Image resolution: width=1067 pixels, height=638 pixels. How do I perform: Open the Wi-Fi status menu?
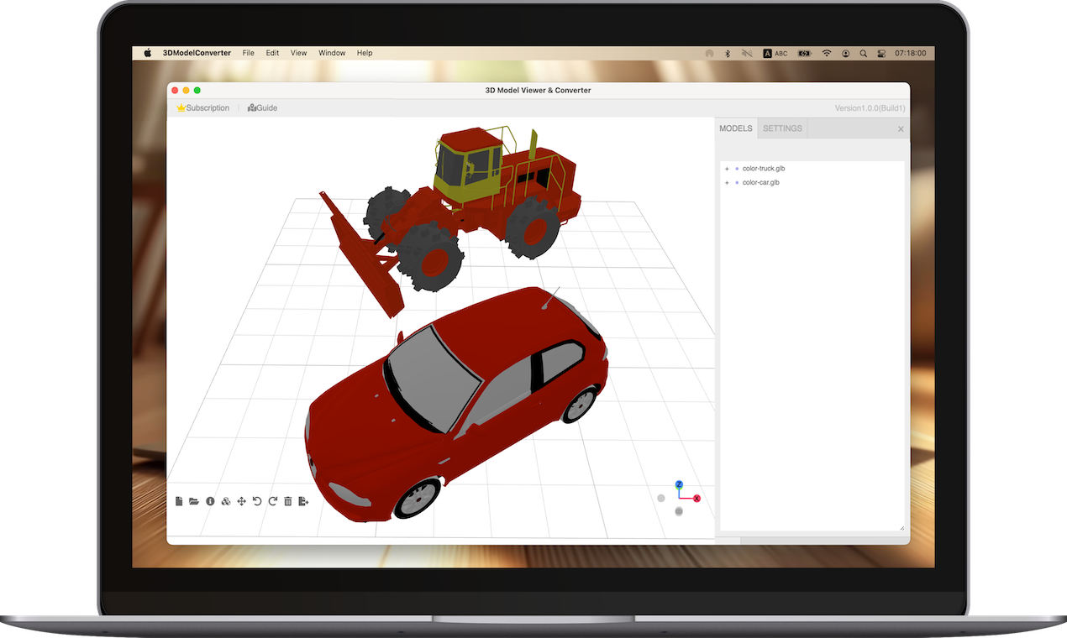click(827, 53)
